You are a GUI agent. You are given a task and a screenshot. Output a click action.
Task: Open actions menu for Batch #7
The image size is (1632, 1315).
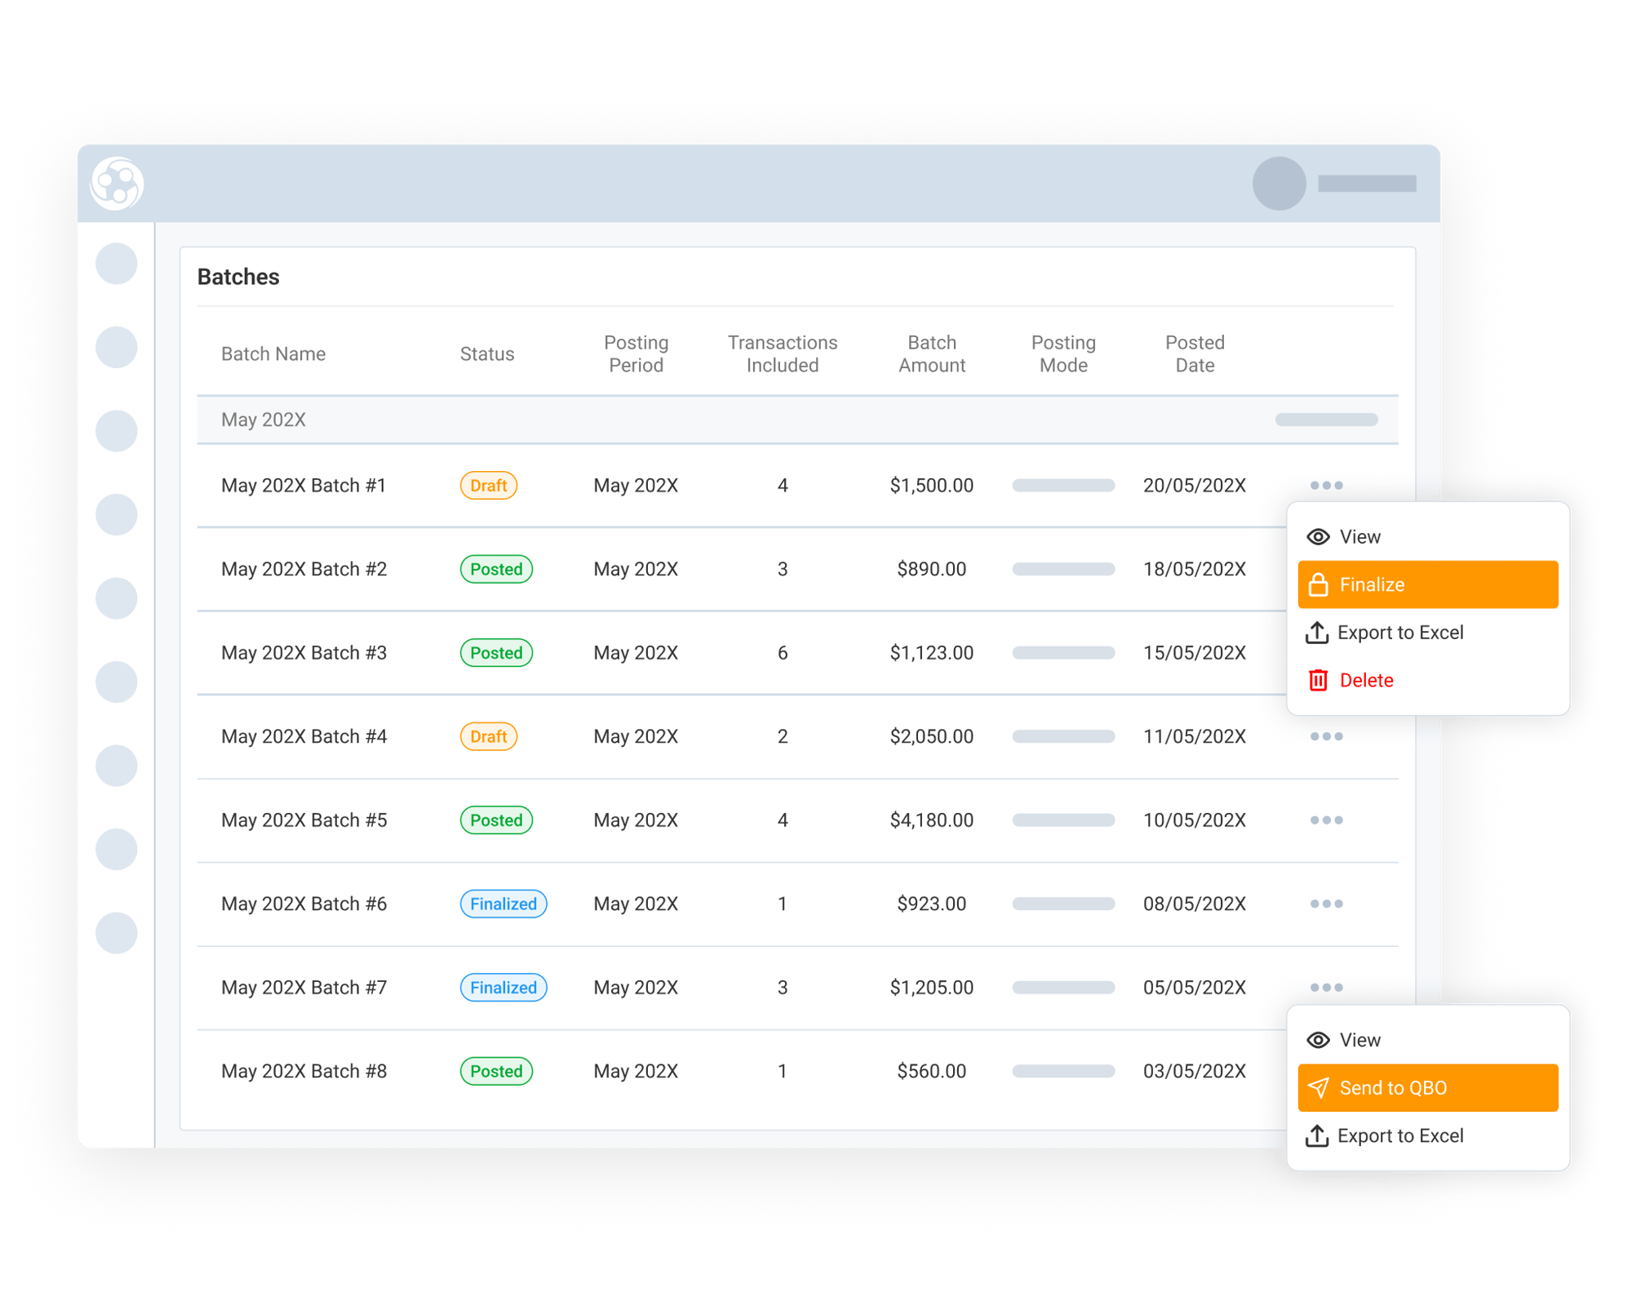click(1326, 988)
